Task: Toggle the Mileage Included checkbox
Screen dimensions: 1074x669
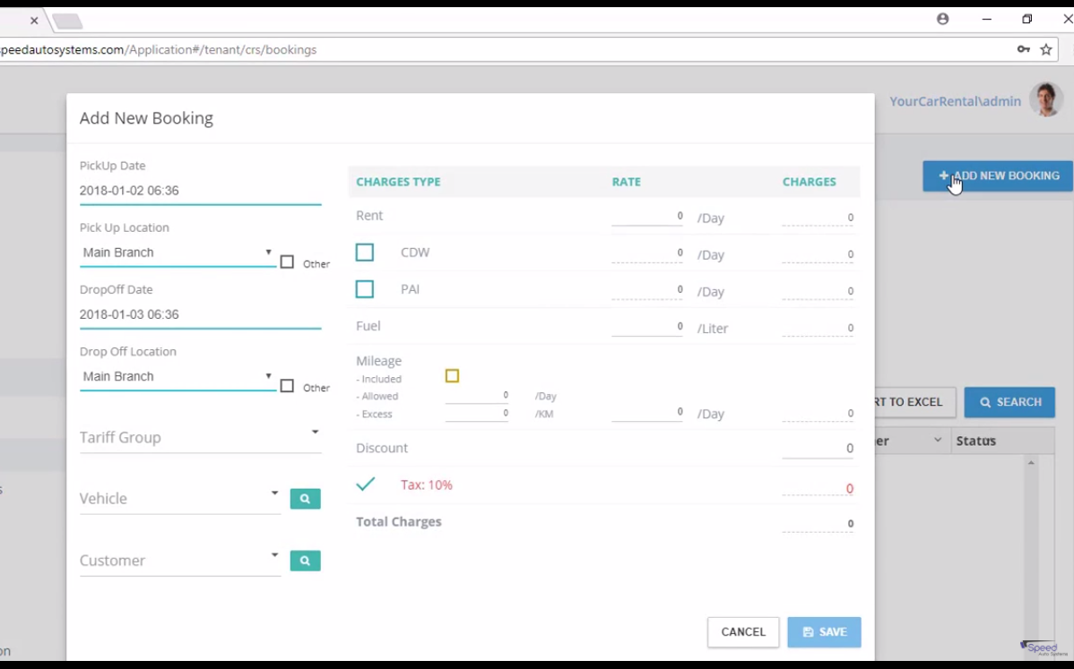Action: (452, 376)
